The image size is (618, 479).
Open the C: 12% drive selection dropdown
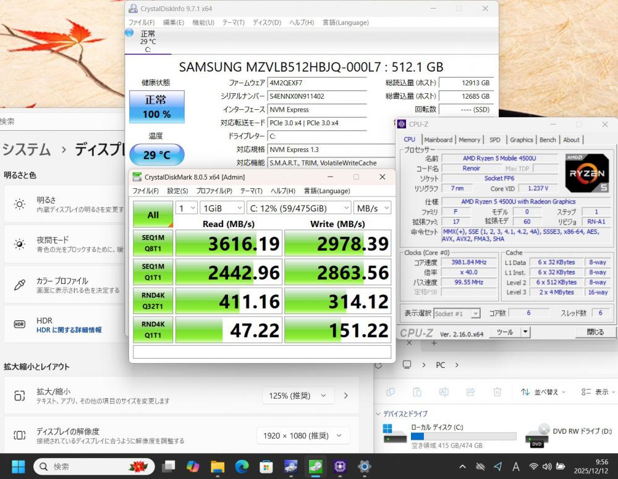pyautogui.click(x=298, y=208)
